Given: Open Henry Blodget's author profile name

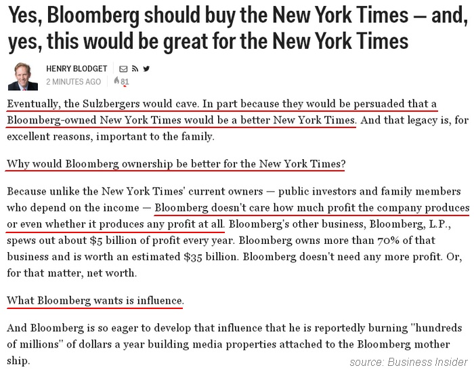Looking at the screenshot, I should (x=77, y=68).
